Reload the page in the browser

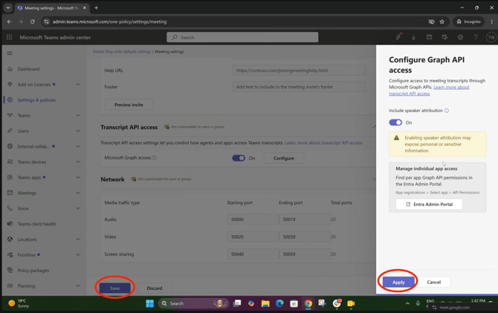pos(33,22)
